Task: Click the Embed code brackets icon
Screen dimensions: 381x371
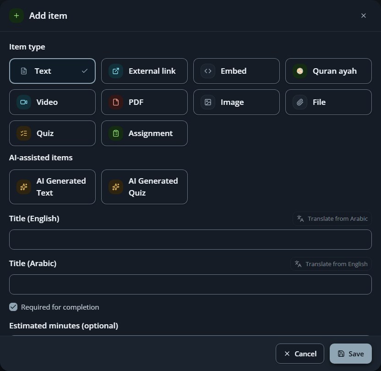Action: 208,71
